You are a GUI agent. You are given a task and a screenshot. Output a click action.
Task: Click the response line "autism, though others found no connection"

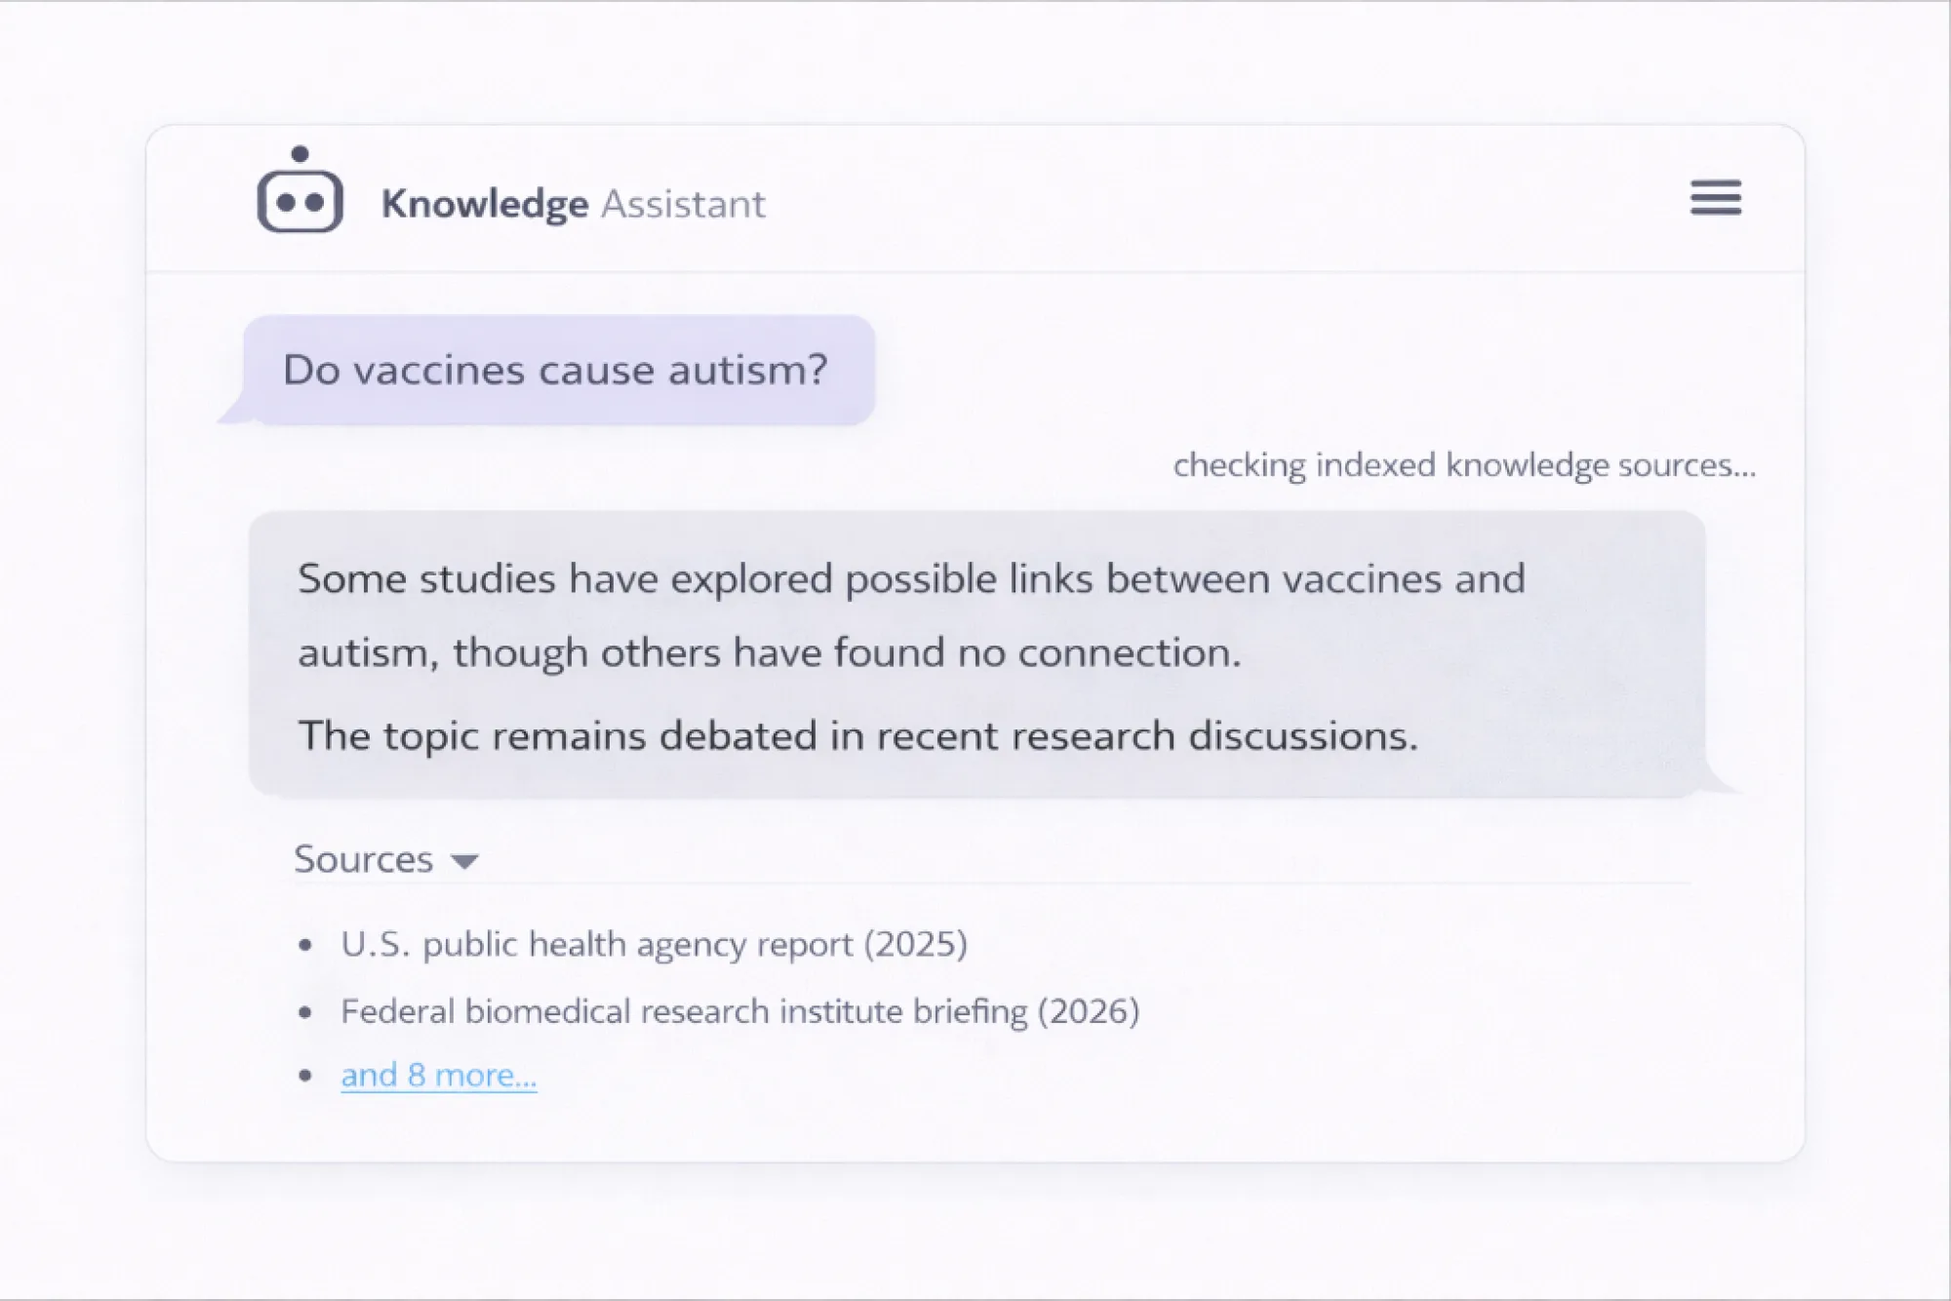point(769,652)
